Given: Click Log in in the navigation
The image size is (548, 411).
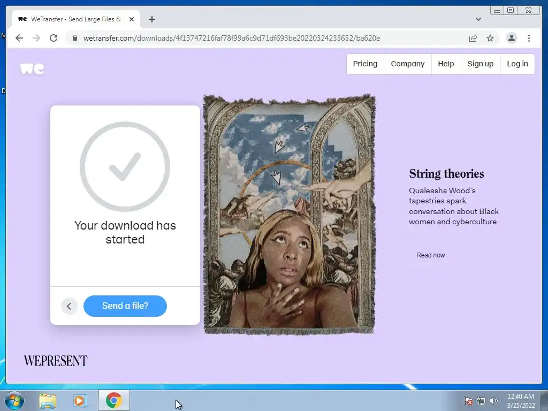Looking at the screenshot, I should (517, 64).
